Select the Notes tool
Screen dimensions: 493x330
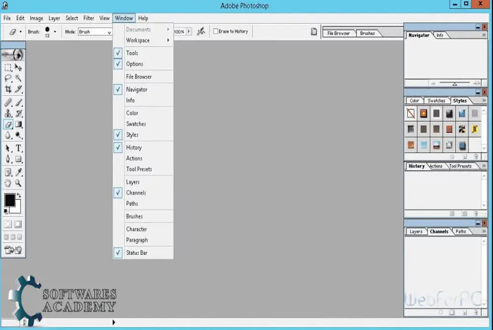pyautogui.click(x=8, y=172)
